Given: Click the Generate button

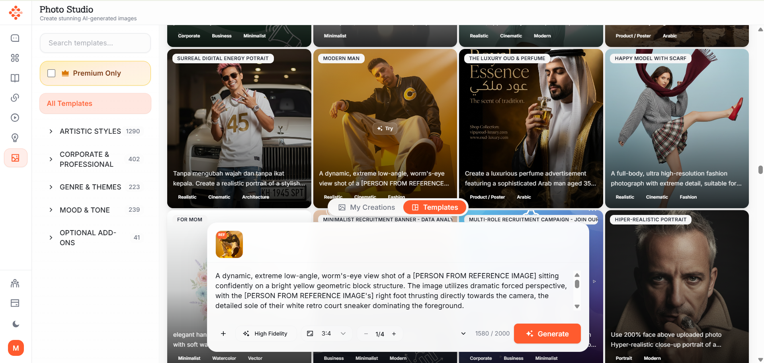Looking at the screenshot, I should pyautogui.click(x=547, y=334).
